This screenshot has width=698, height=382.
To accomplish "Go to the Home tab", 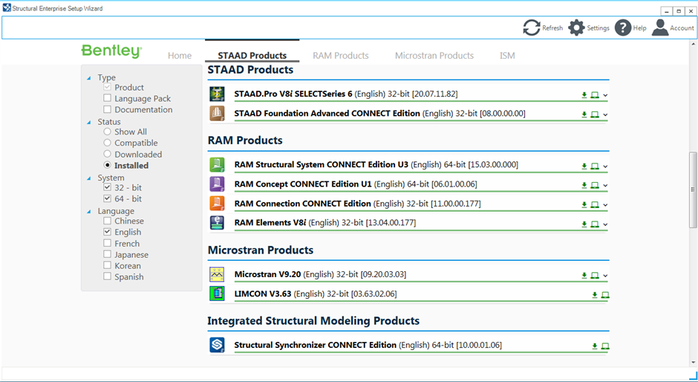I will click(x=180, y=56).
